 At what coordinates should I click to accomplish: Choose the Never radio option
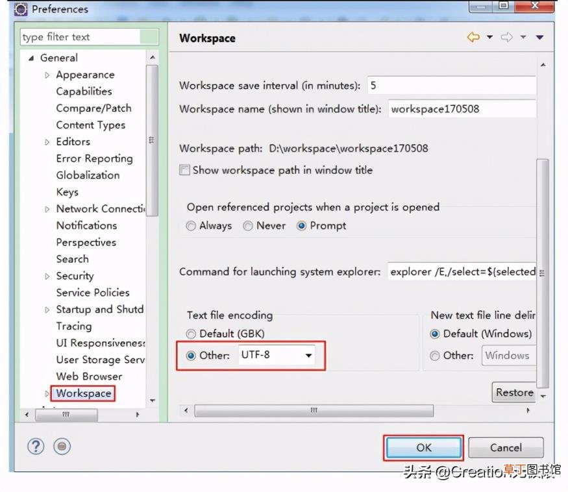click(x=248, y=226)
